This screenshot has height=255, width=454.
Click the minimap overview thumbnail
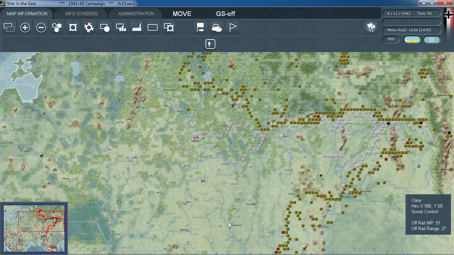click(34, 229)
